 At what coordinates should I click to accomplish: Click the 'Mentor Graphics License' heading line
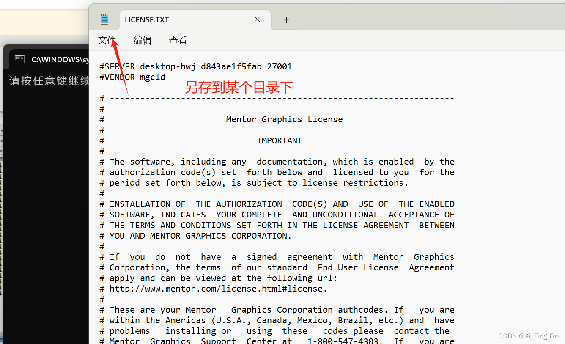(284, 119)
